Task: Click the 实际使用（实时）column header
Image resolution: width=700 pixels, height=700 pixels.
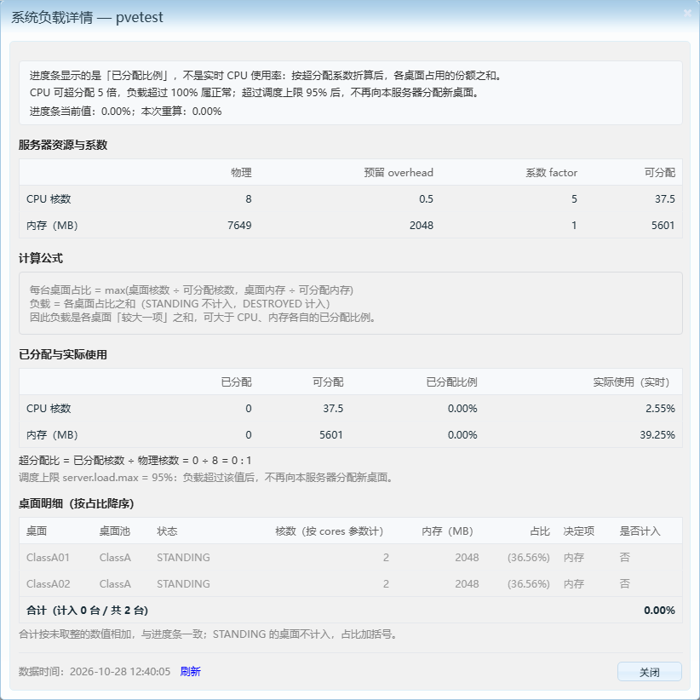Action: pos(634,382)
